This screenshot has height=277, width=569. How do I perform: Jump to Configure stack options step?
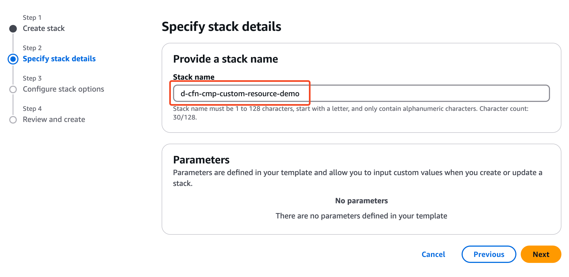pos(63,89)
